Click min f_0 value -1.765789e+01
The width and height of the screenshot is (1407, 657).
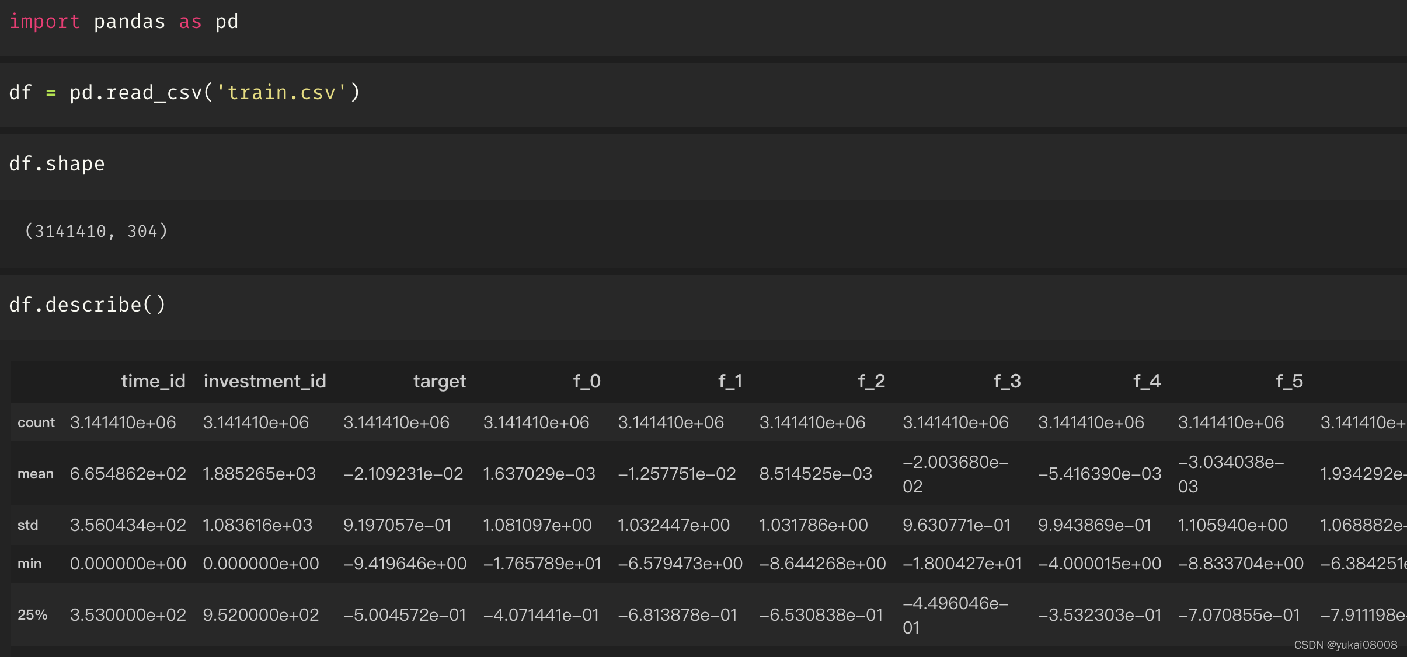click(542, 564)
